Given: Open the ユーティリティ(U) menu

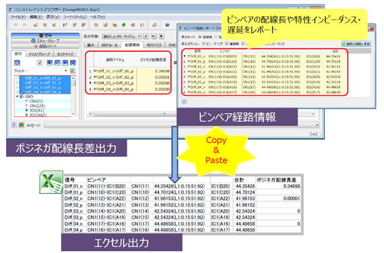Looking at the screenshot, I should (75, 17).
